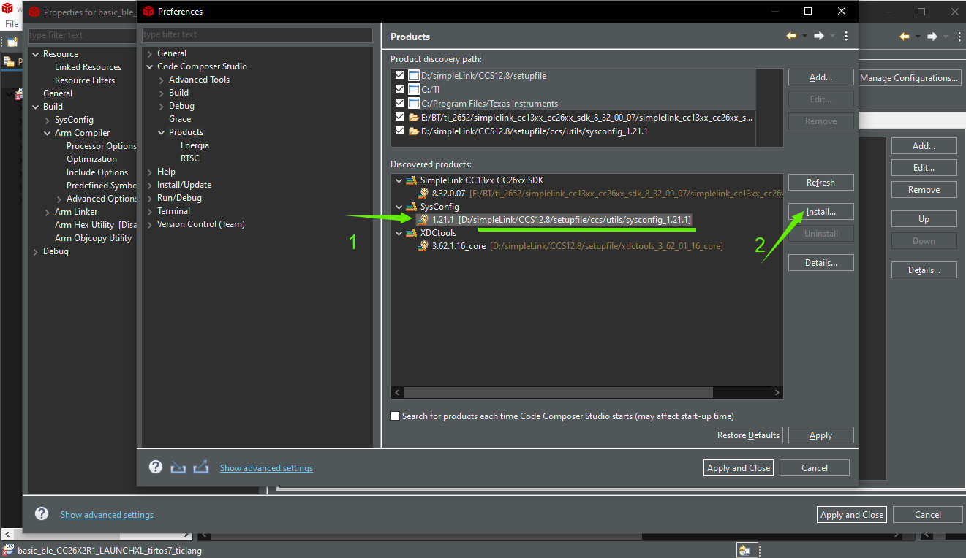The height and width of the screenshot is (558, 966).
Task: Select Arm Objcopy Utility in Properties tree
Action: click(93, 238)
